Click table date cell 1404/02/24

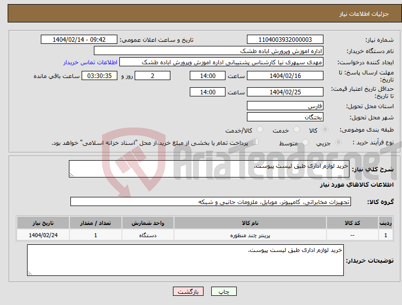click(43, 235)
